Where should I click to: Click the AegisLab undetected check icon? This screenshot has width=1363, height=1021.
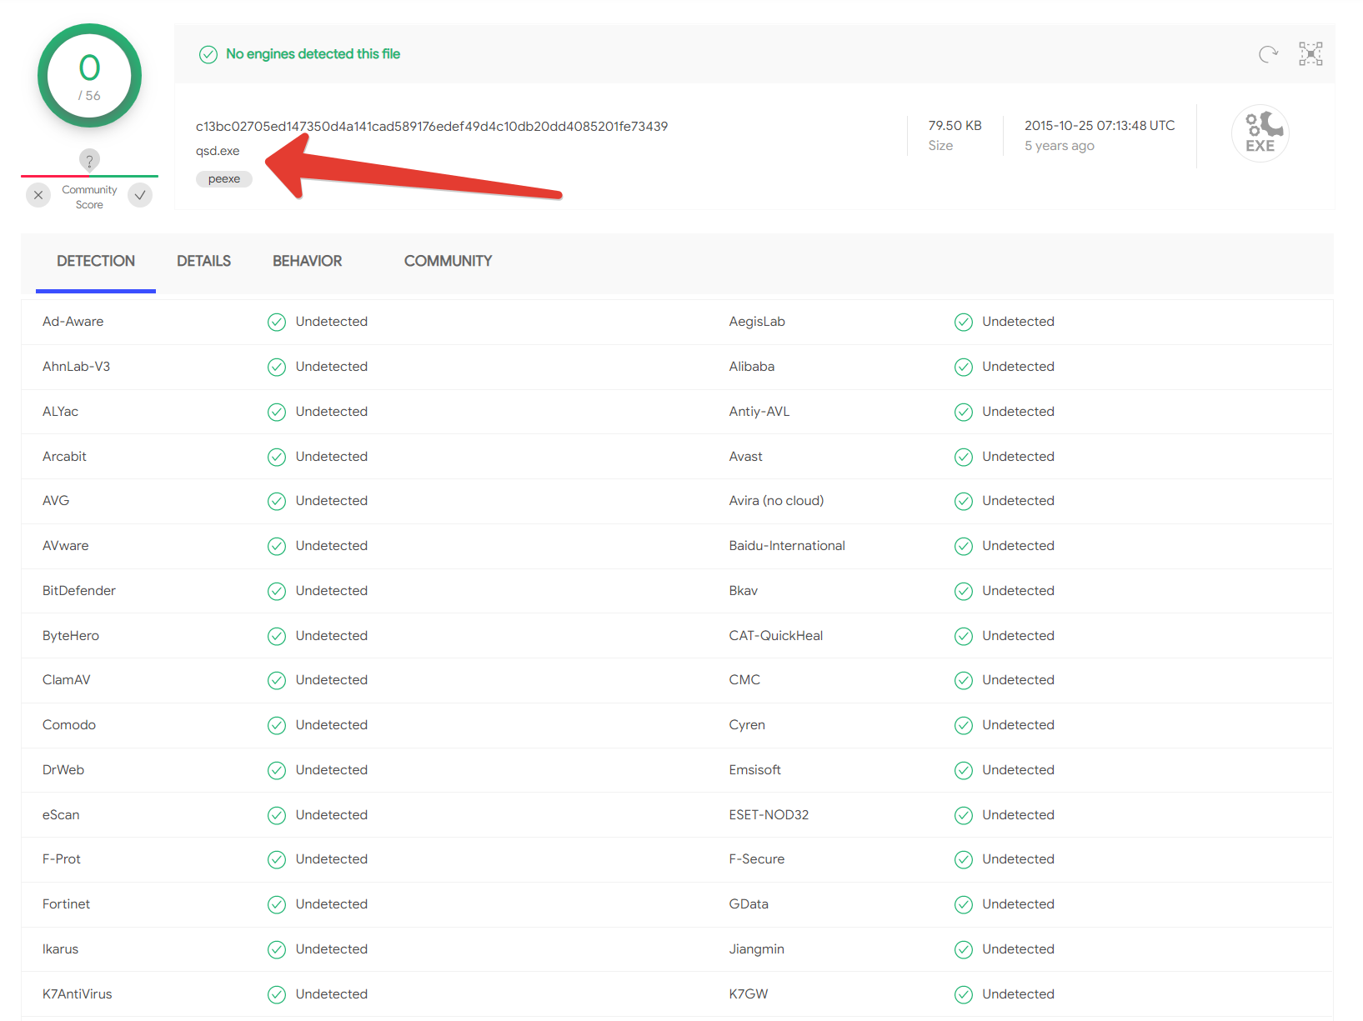pos(964,322)
